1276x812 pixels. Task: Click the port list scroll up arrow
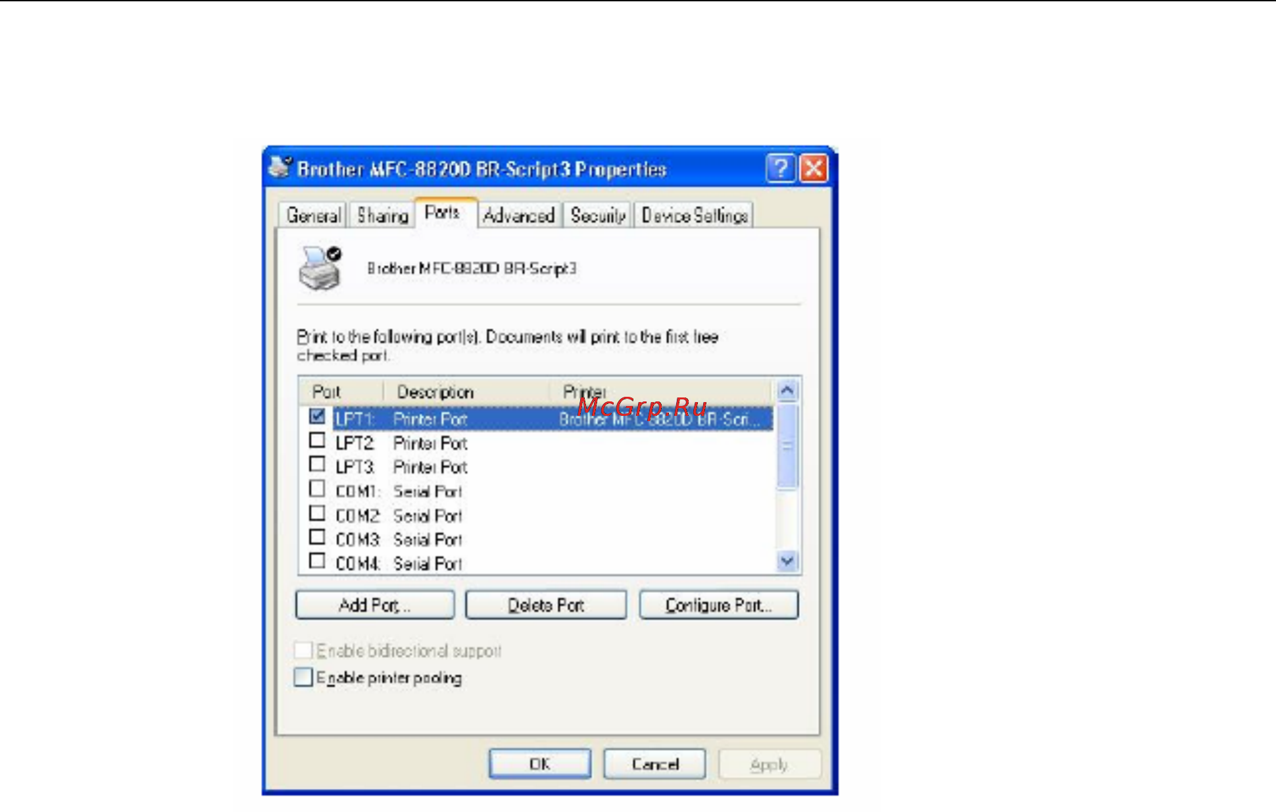tap(787, 391)
